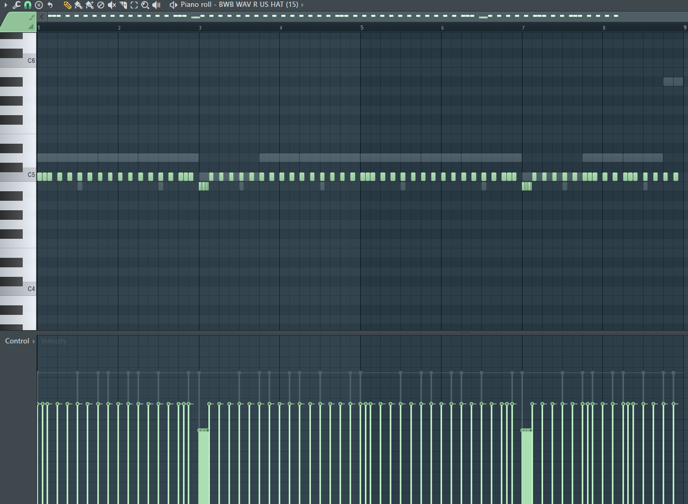Viewport: 688px width, 504px height.
Task: Open the target channel selector title
Action: [239, 5]
